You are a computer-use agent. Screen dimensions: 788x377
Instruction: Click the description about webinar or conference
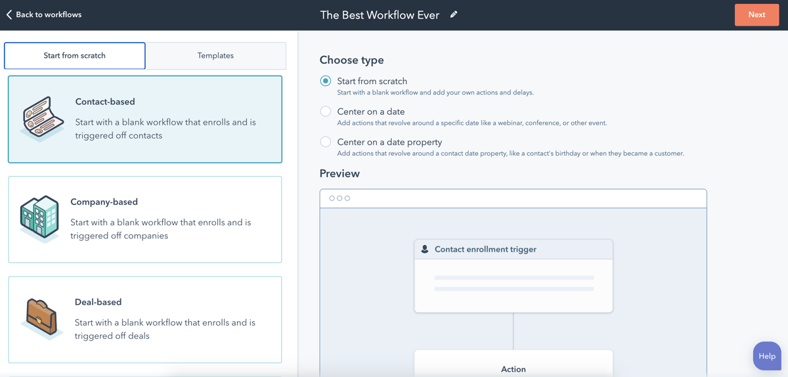click(x=472, y=123)
